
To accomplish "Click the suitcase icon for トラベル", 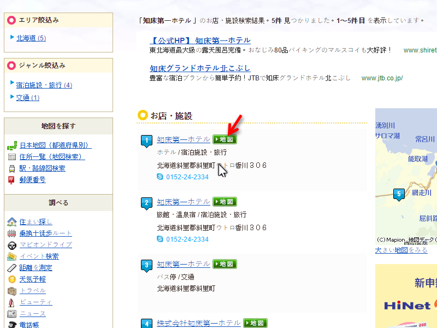I will point(11,291).
